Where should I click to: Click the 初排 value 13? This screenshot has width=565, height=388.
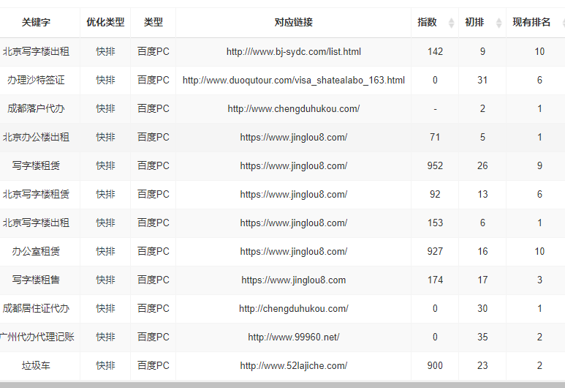(482, 194)
